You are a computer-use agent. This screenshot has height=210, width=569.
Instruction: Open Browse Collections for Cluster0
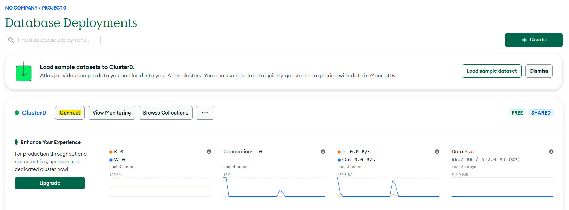click(165, 113)
